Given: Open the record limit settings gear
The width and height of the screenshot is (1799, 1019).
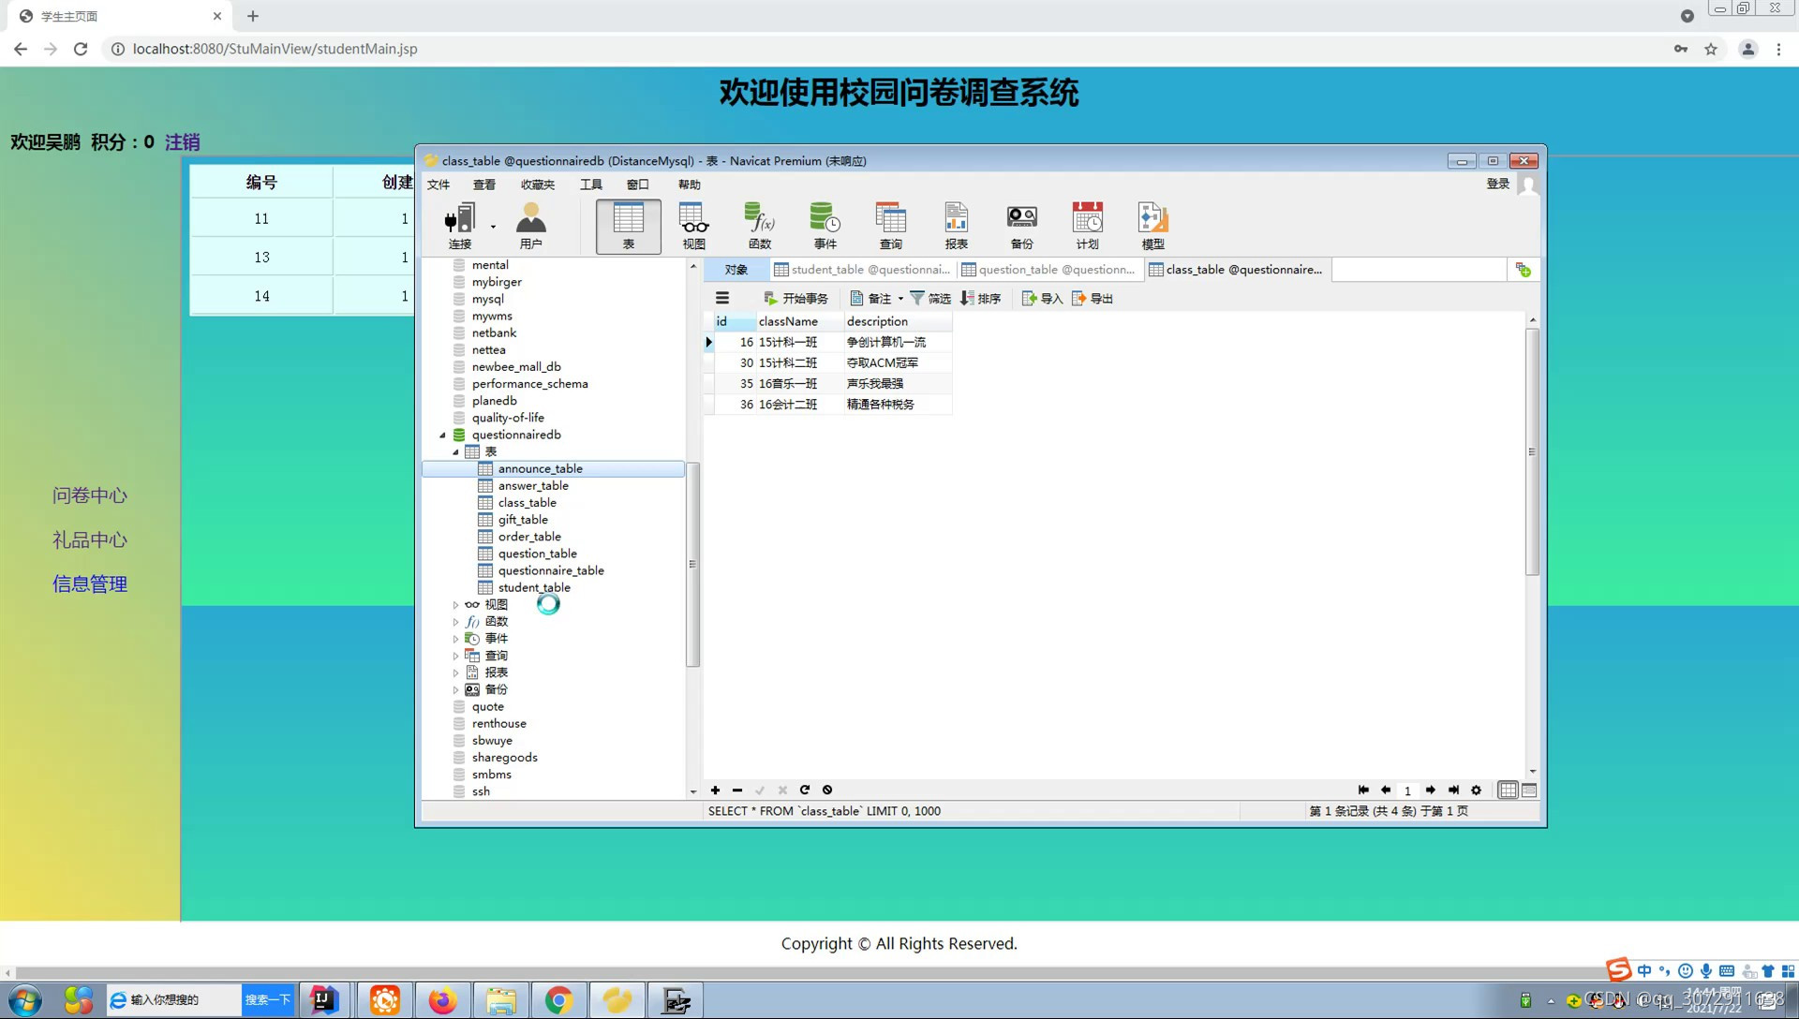Looking at the screenshot, I should [x=1476, y=790].
